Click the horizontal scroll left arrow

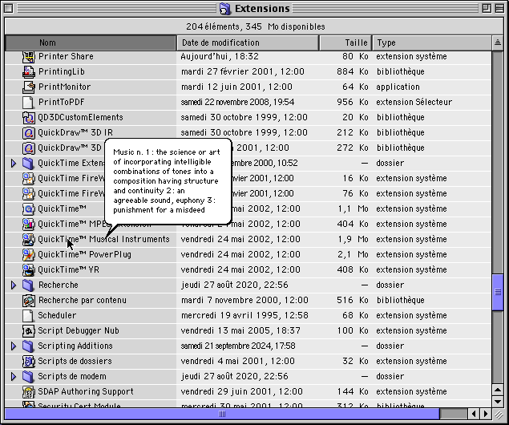474,414
